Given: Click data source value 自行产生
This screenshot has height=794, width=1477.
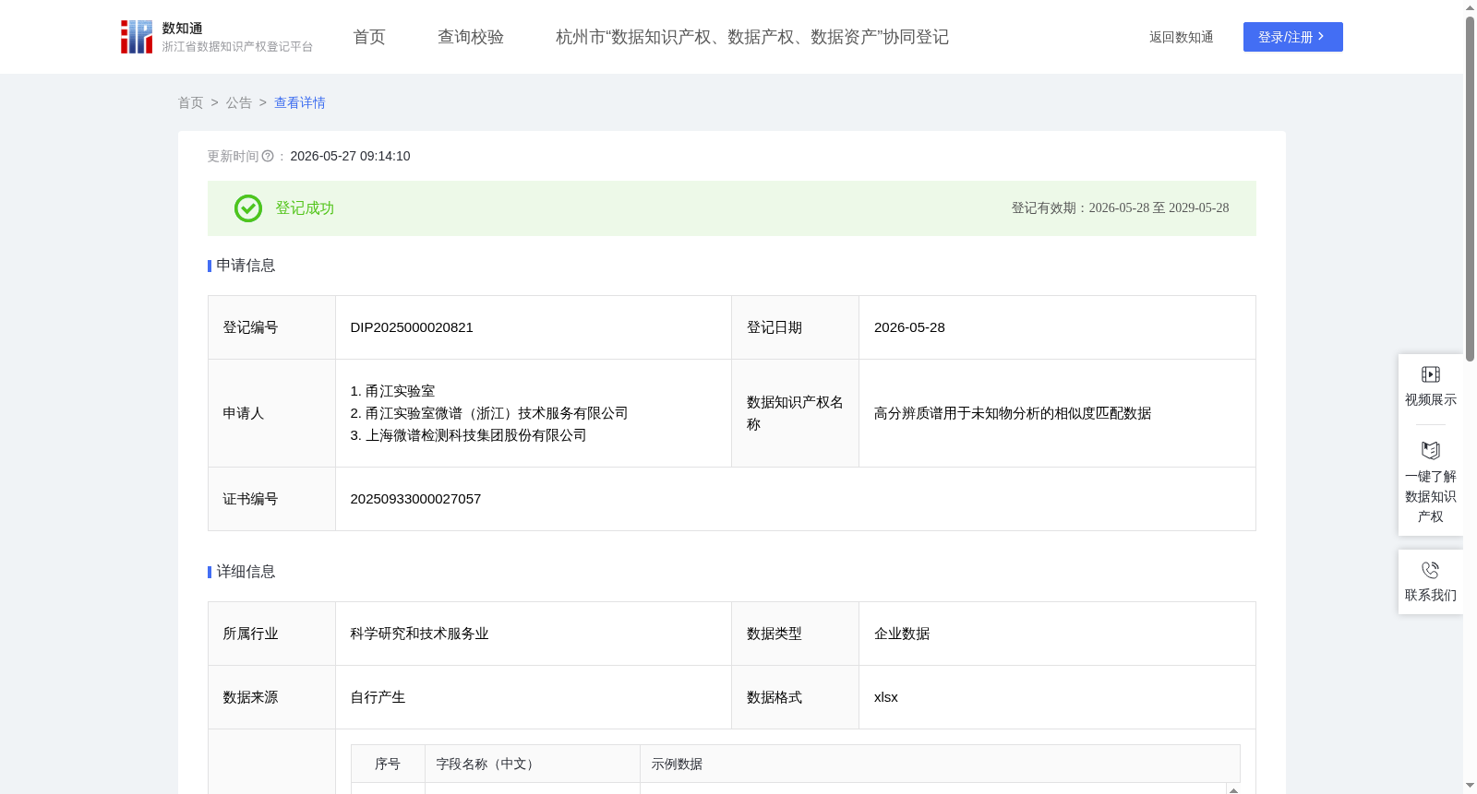Looking at the screenshot, I should tap(378, 697).
